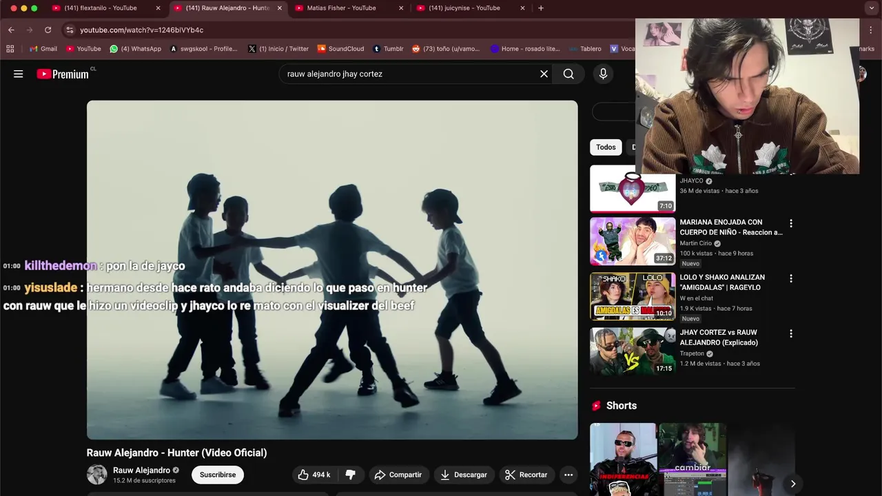Subscribe with the Suscribirse button

[x=218, y=475]
